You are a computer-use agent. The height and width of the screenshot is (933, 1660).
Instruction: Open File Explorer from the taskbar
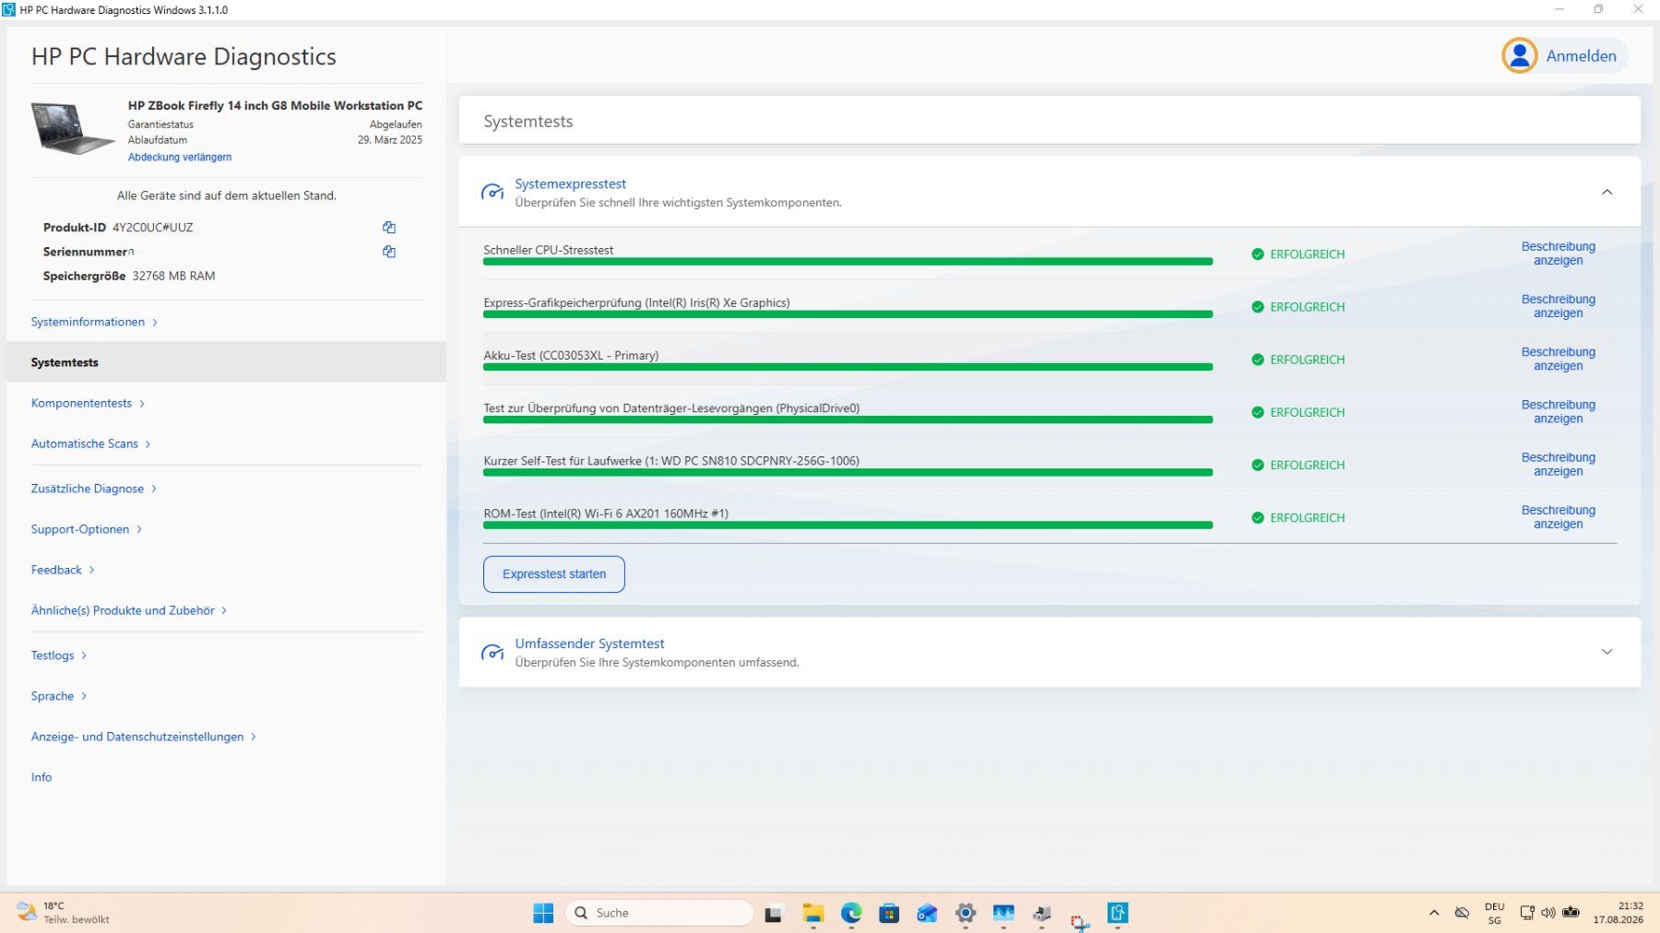812,913
